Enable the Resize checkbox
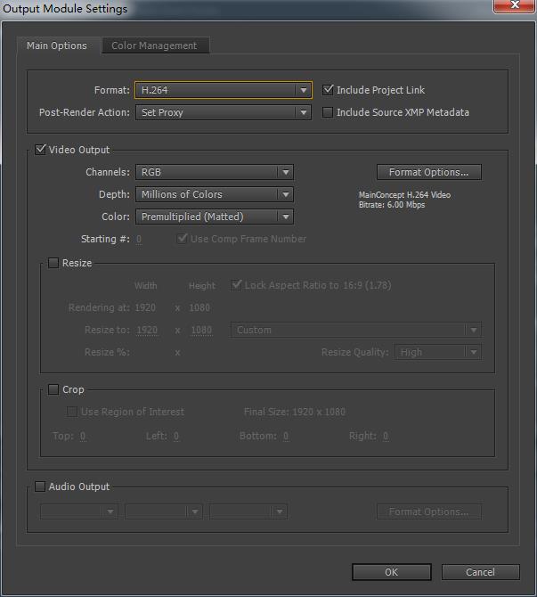 pyautogui.click(x=53, y=263)
